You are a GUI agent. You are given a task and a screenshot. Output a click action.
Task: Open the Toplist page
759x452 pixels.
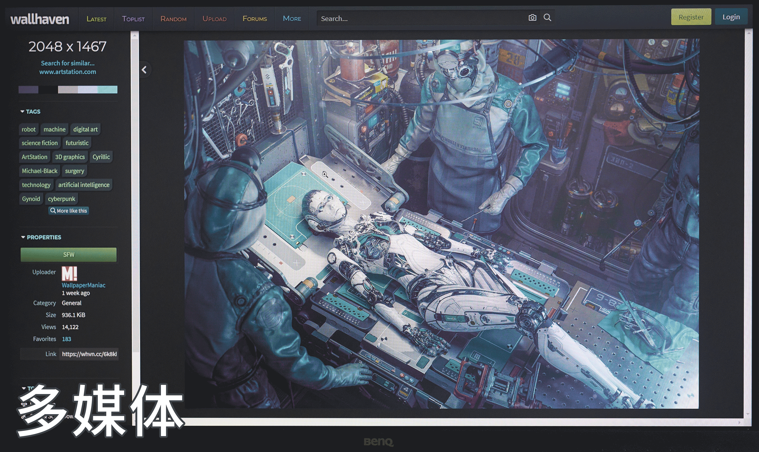[x=133, y=19]
